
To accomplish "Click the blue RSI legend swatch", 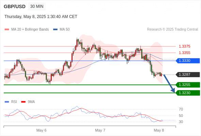I will point(7,102).
